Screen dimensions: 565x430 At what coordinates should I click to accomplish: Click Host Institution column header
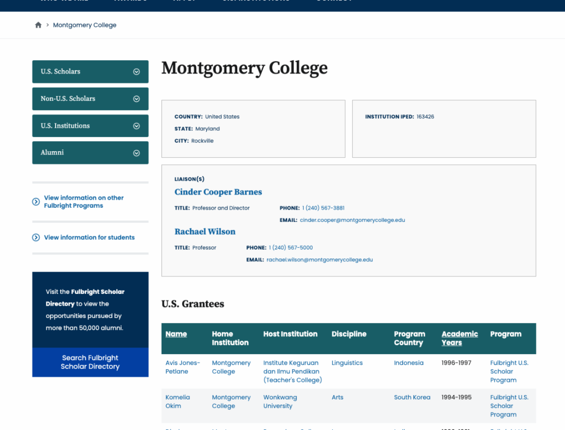pos(290,334)
